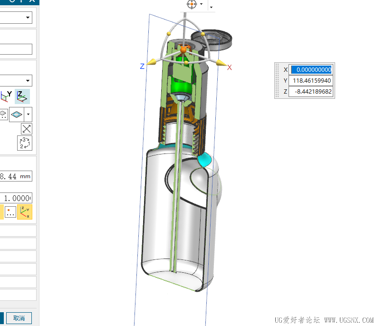This screenshot has width=376, height=326.
Task: Click the Y coordinate field showing 118.46159940
Action: pos(311,80)
